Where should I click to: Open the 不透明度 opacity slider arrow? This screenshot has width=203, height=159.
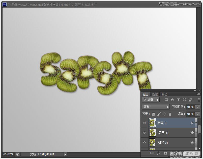click(x=197, y=107)
